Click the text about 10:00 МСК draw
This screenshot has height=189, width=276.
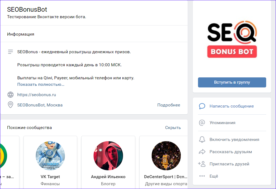[x=70, y=65]
